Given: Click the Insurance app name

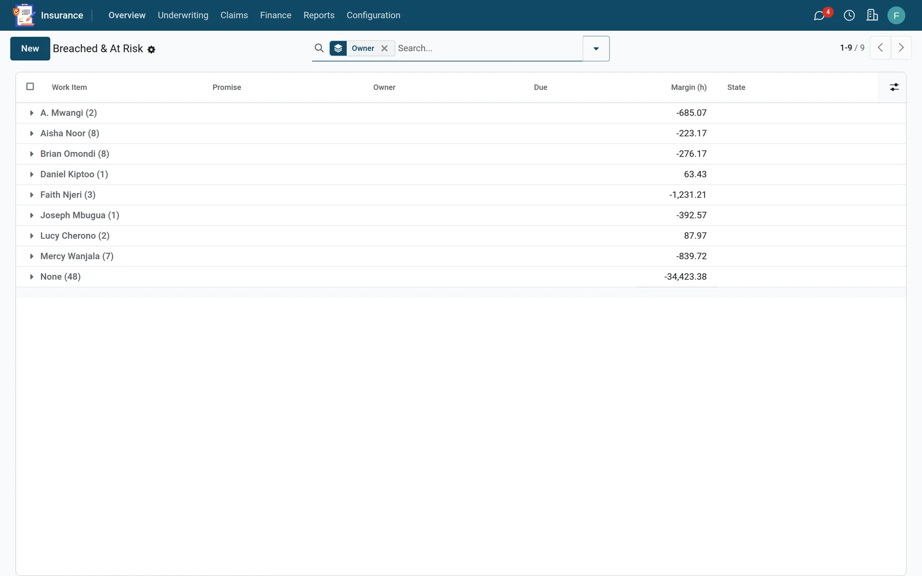Looking at the screenshot, I should 62,15.
